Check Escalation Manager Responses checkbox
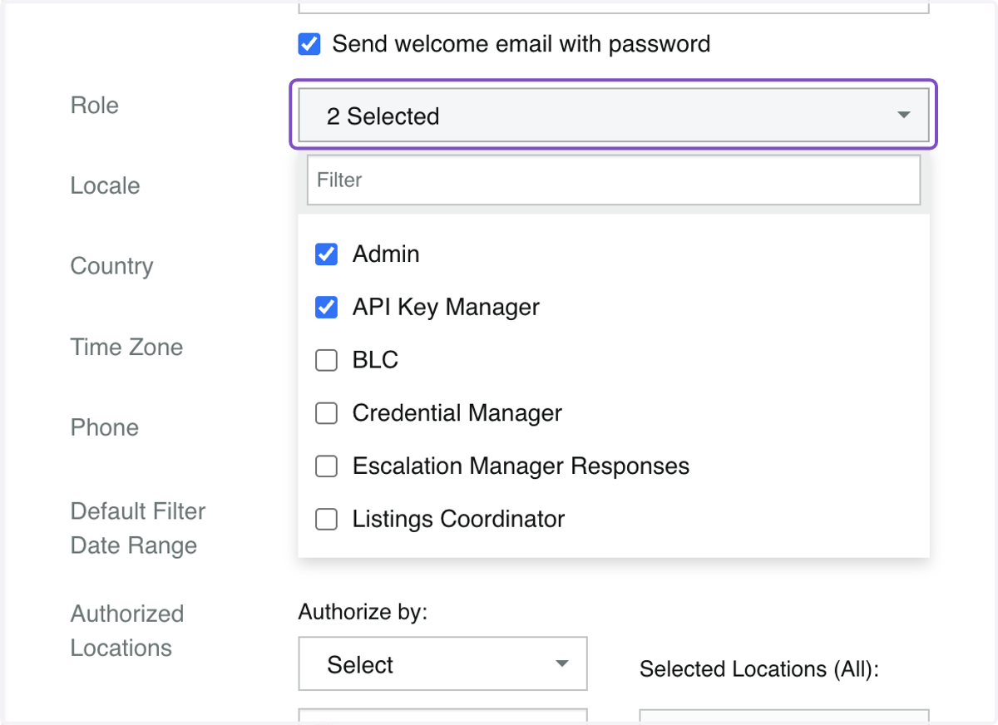Screen dimensions: 998x725 point(327,466)
